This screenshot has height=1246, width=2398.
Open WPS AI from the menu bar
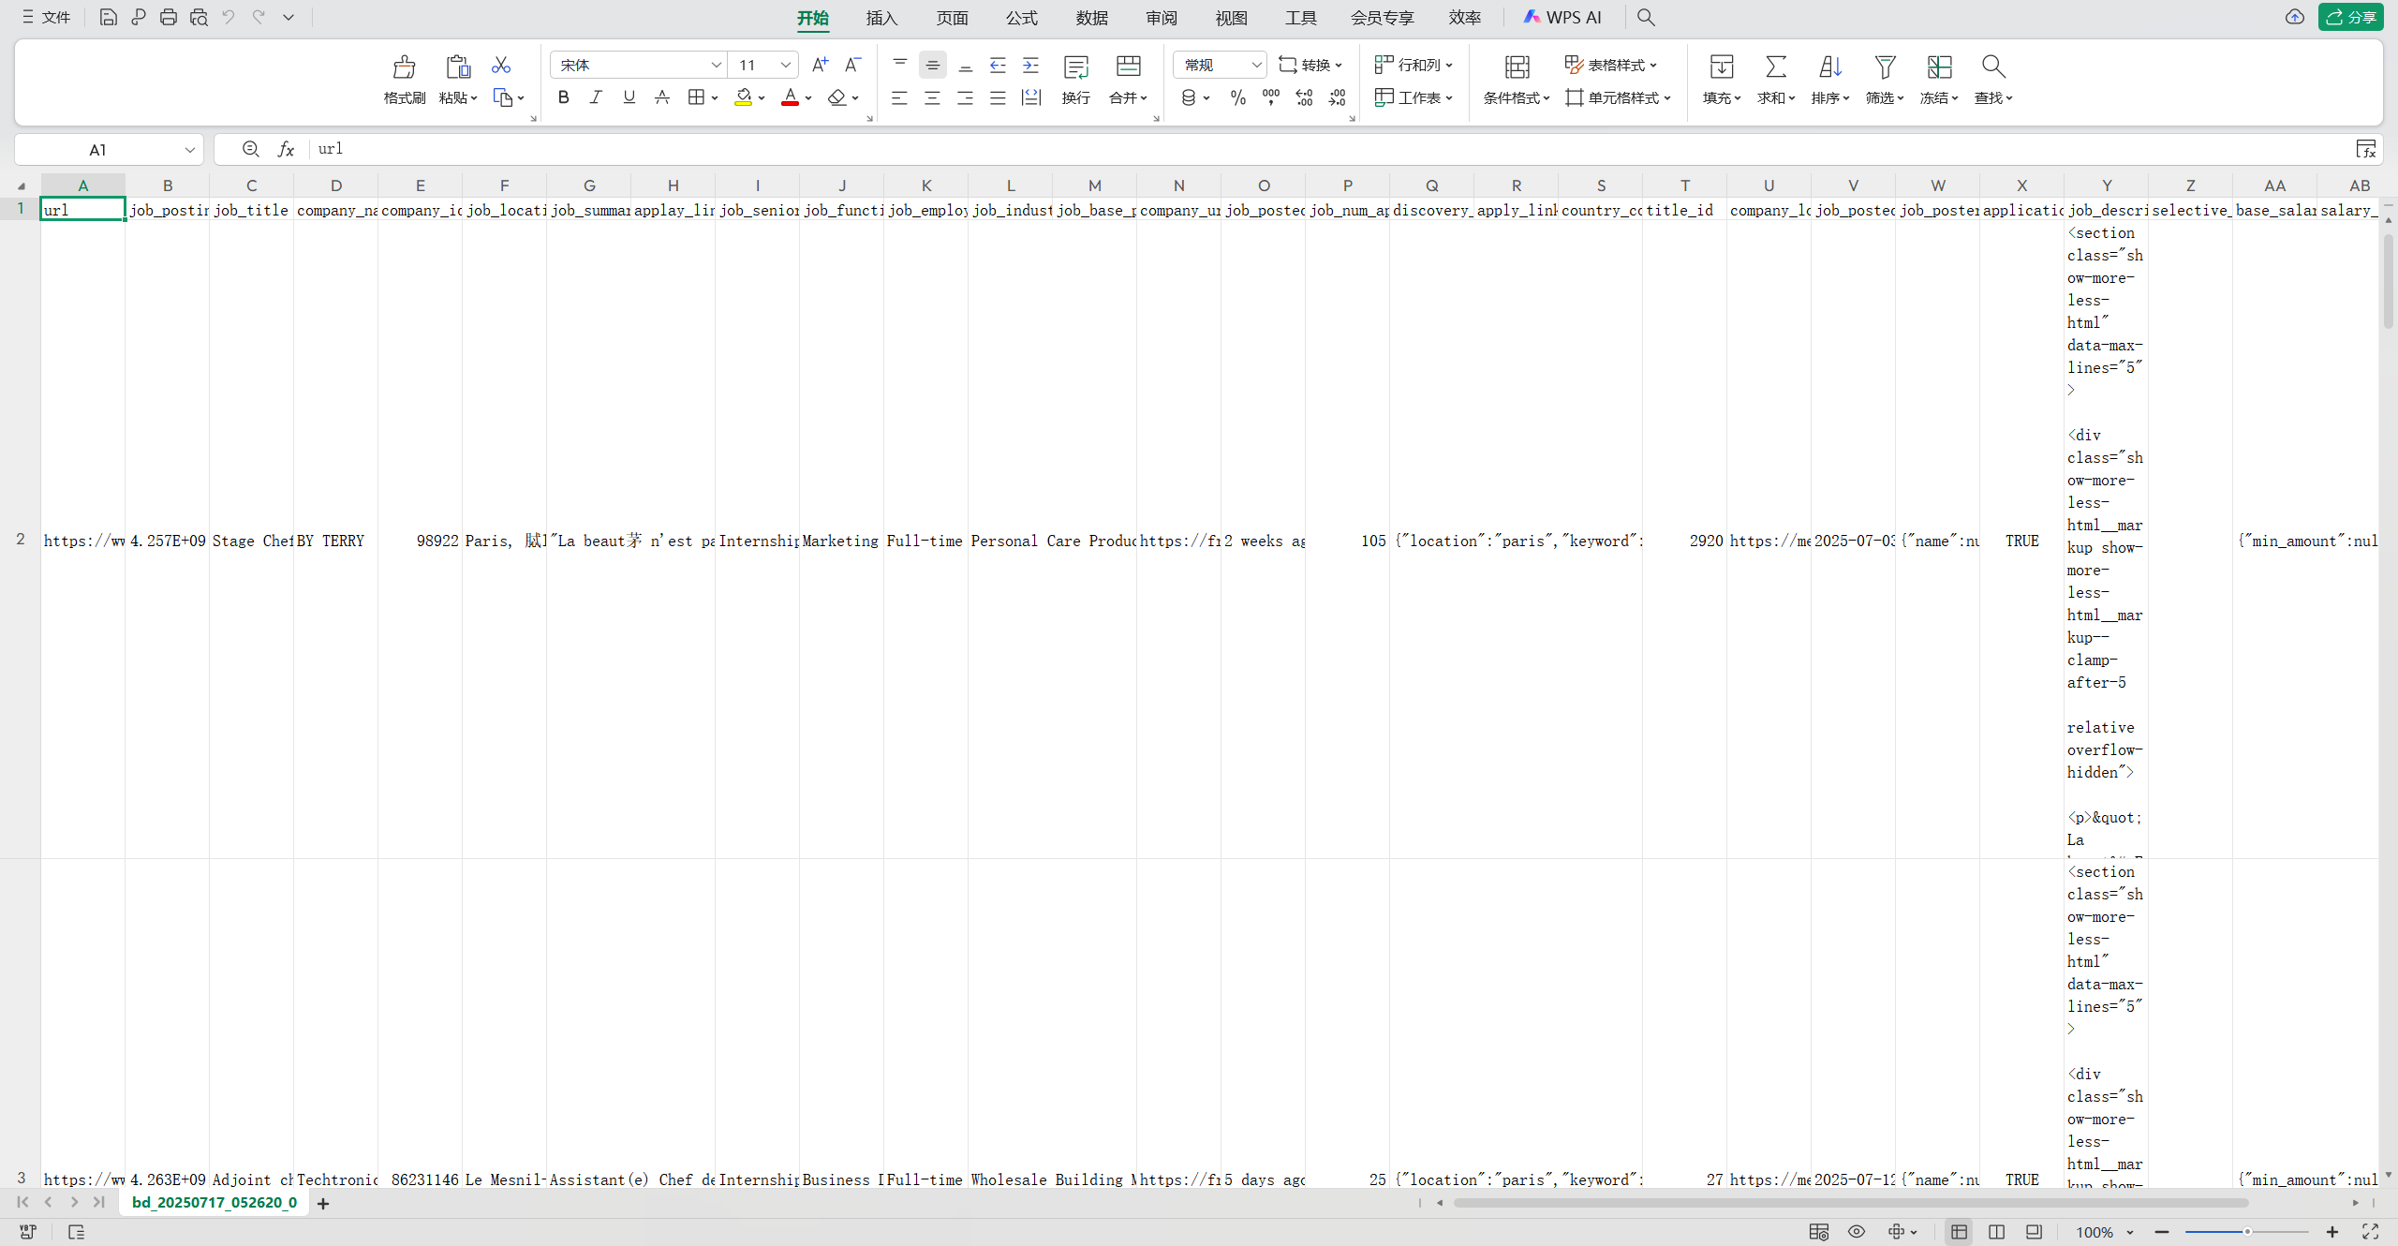click(x=1562, y=17)
